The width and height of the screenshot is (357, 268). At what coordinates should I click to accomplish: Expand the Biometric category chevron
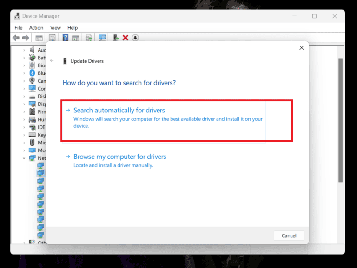click(24, 65)
